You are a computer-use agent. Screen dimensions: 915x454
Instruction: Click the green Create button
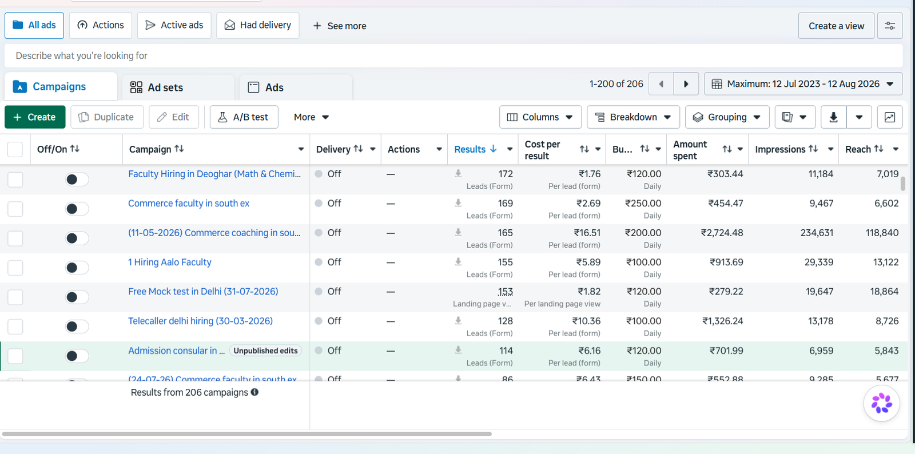click(x=35, y=117)
